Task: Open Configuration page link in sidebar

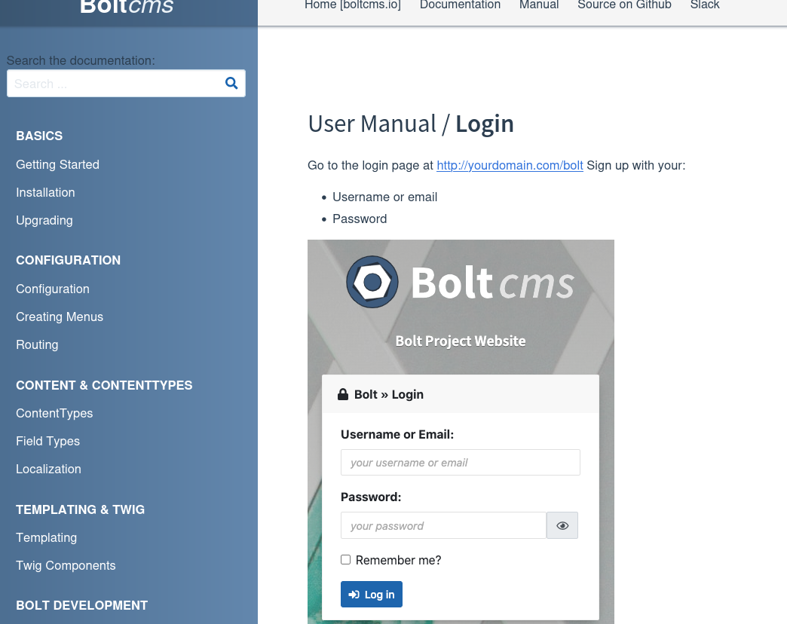Action: tap(53, 289)
